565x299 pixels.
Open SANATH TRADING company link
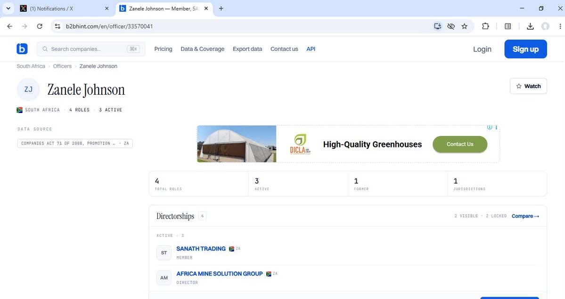click(x=201, y=249)
